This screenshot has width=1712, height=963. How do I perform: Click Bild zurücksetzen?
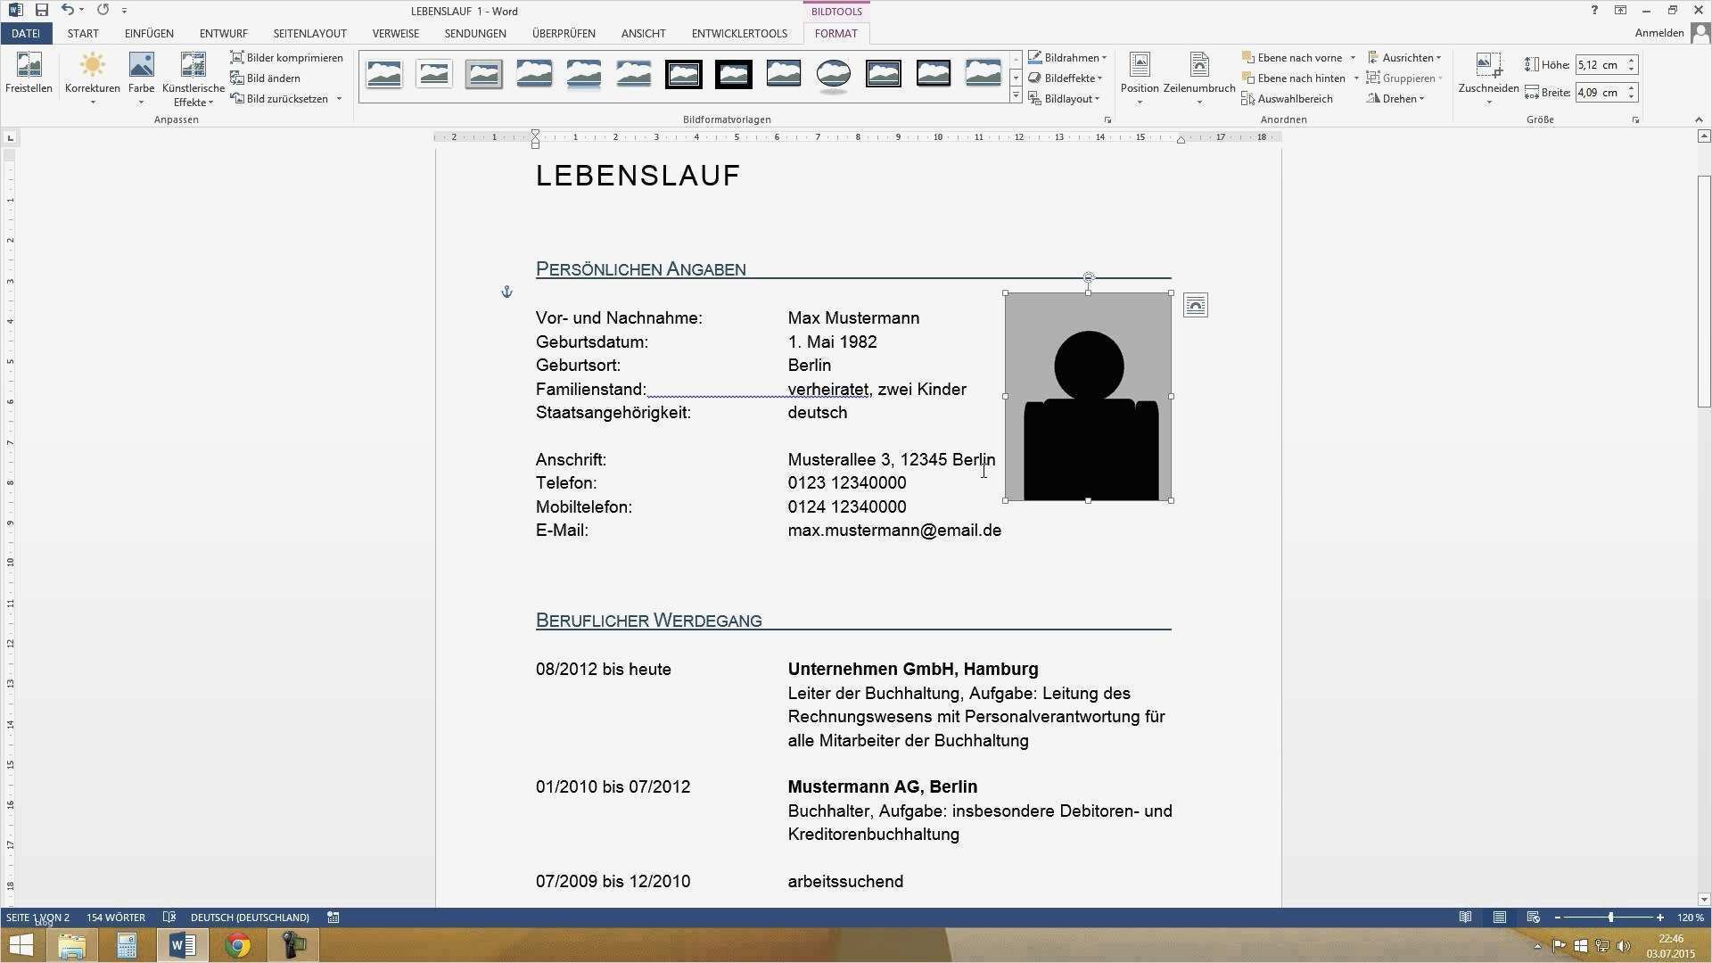pyautogui.click(x=282, y=98)
